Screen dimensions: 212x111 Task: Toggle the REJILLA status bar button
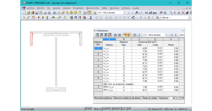tap(97, 109)
